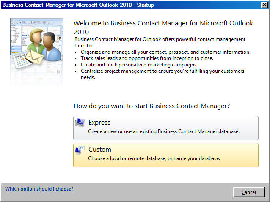This screenshot has height=202, width=270.
Task: Click the Business Contact Manager illustration
Action: 36,52
